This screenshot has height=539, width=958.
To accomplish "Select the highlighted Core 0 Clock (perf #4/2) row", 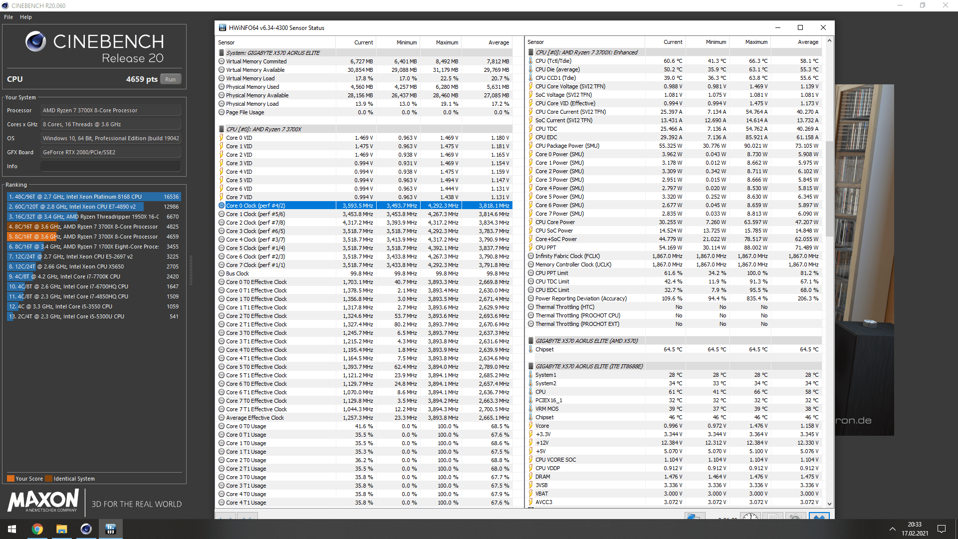I will coord(364,206).
